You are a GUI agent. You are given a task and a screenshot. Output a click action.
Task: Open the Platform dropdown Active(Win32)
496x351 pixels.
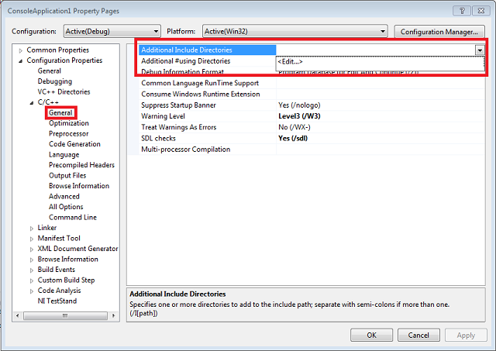click(x=294, y=31)
